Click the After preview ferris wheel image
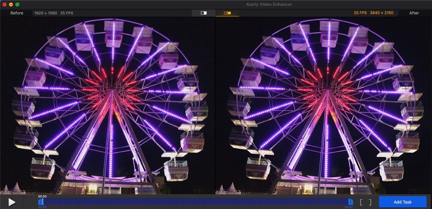Screen dimensions: 432x209 [323, 105]
